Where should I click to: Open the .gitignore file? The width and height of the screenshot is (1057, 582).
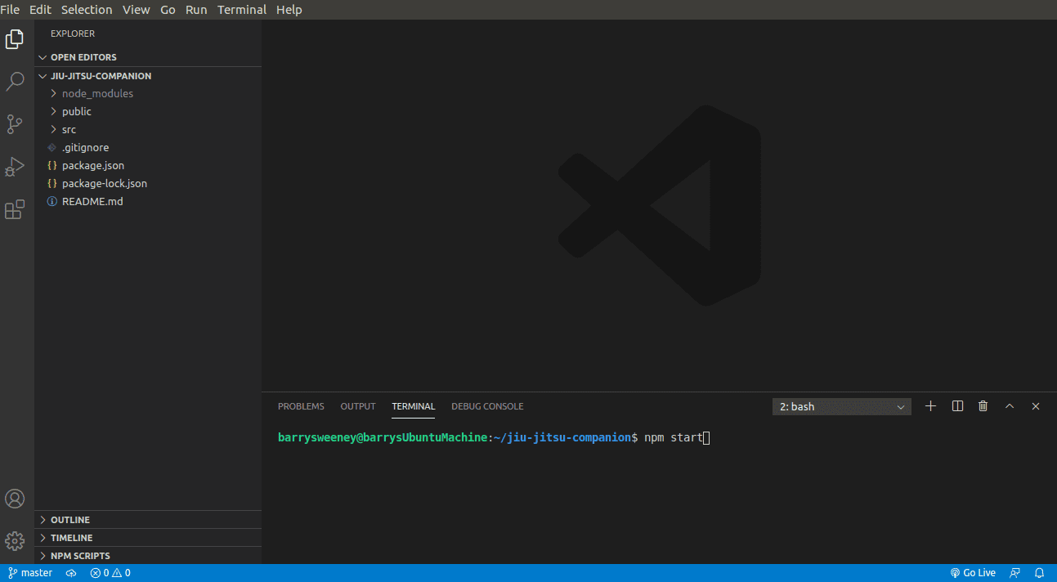(x=148, y=147)
